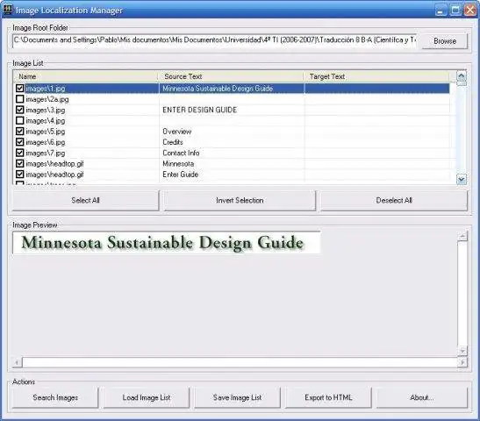480x421 pixels.
Task: Click the Search Images button
Action: 55,397
